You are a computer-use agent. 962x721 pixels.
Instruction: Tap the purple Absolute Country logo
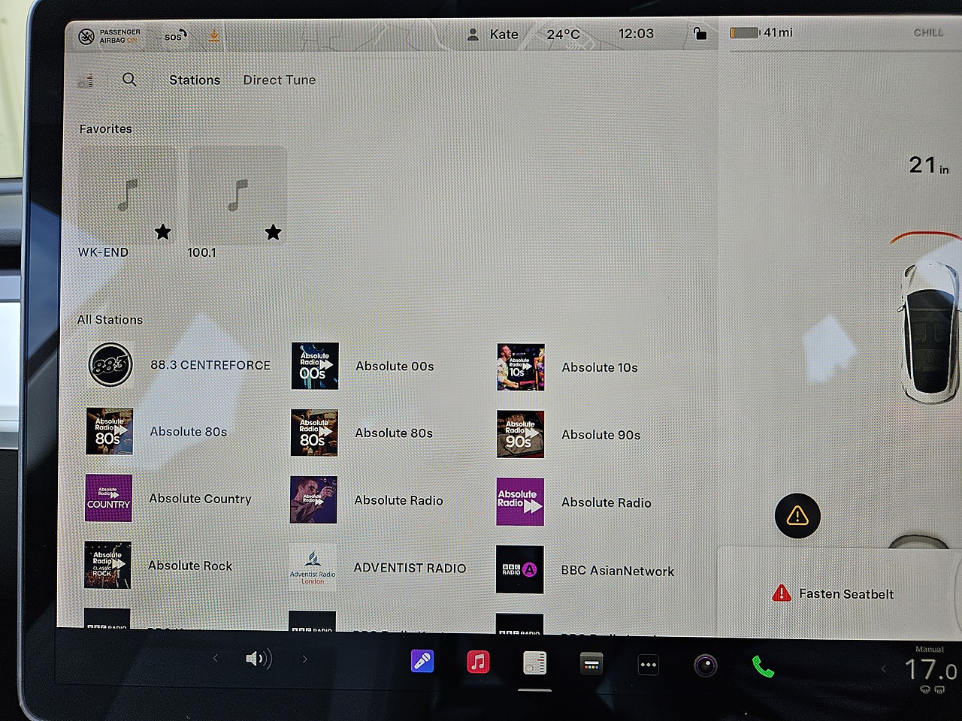(109, 498)
